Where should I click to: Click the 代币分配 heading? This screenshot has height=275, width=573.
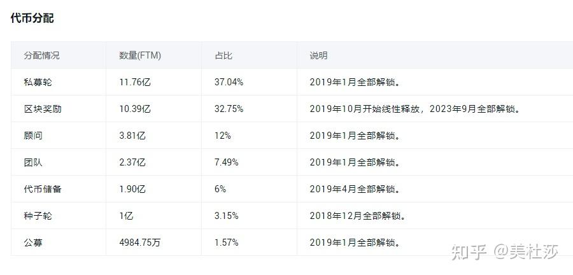[32, 18]
